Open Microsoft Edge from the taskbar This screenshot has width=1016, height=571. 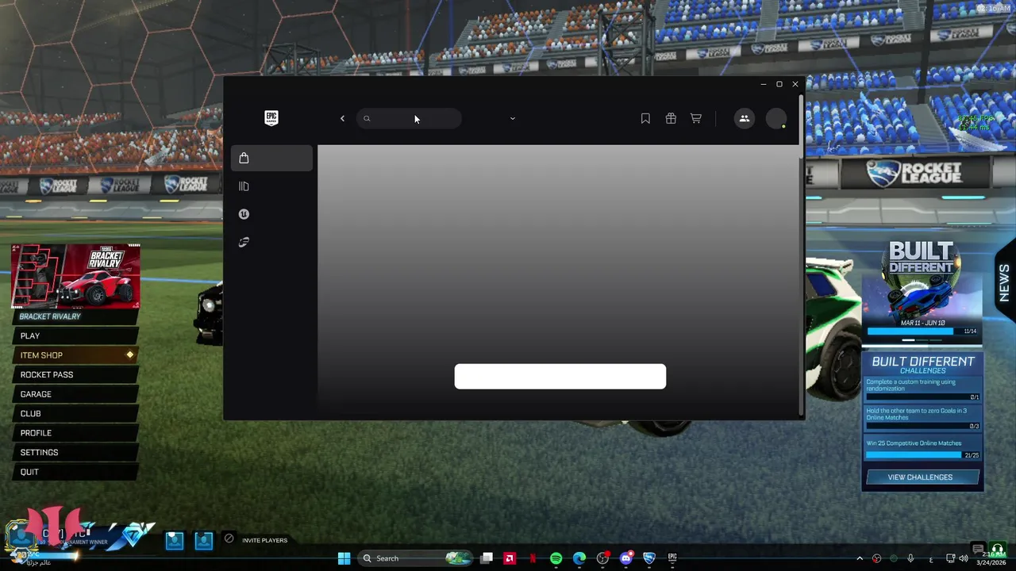(x=579, y=558)
